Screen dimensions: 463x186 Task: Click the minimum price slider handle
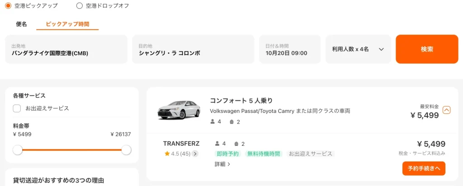[18, 150]
